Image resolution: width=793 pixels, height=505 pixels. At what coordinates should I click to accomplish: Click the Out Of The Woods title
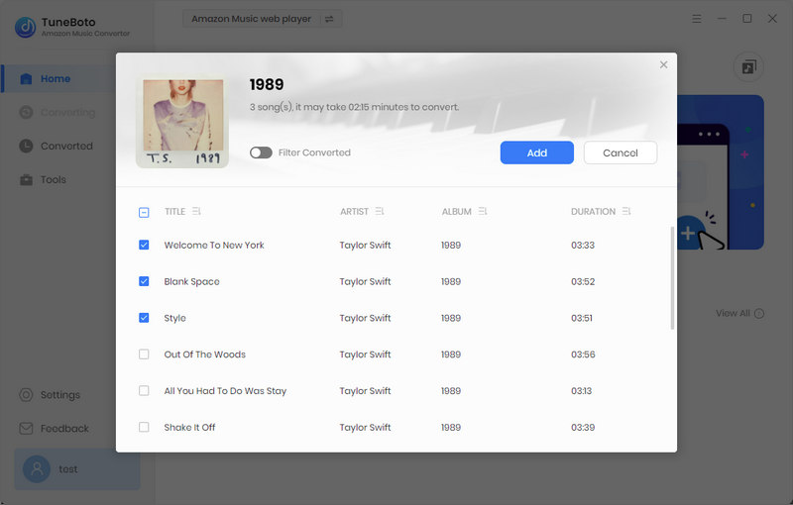click(x=205, y=354)
